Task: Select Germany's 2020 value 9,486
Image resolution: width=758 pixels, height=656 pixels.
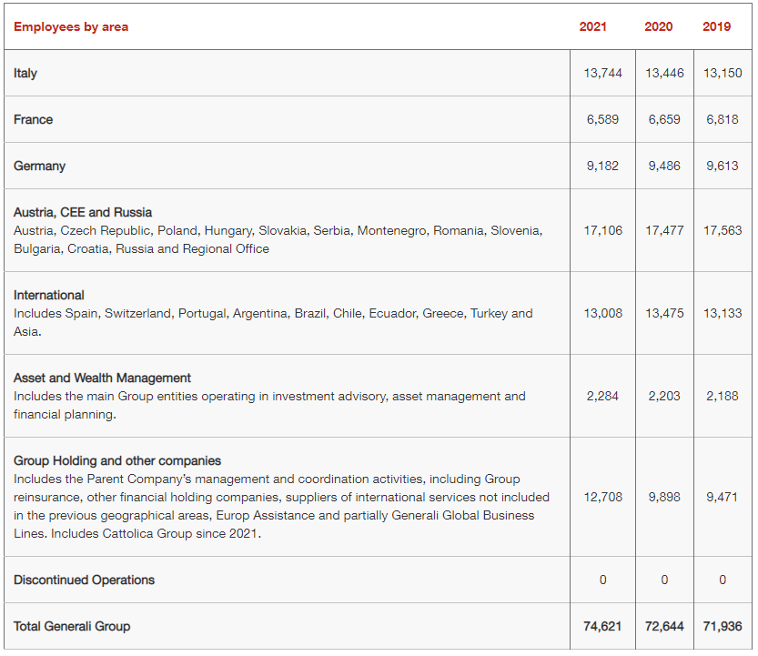Action: tap(664, 166)
